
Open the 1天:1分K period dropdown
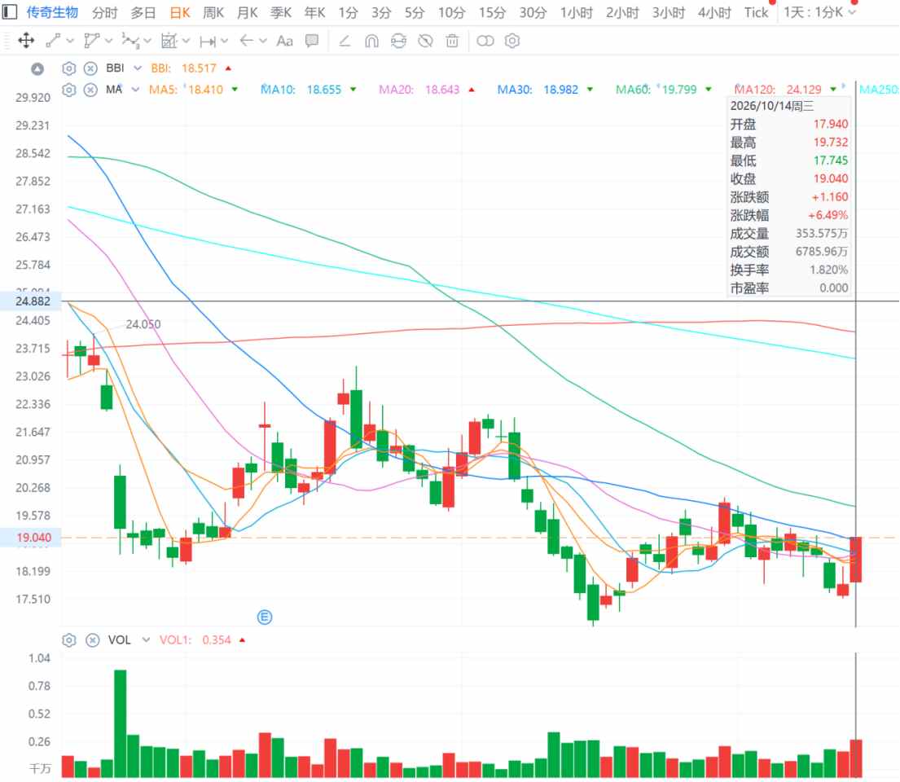819,12
